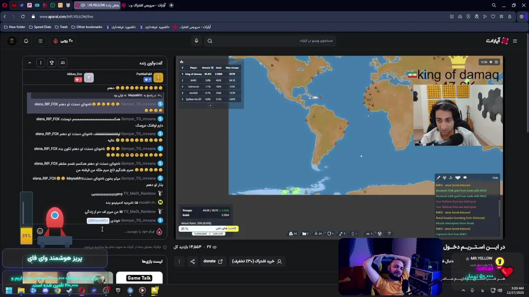Open Aparat user avatar menu
529x297 pixels.
pyautogui.click(x=12, y=41)
